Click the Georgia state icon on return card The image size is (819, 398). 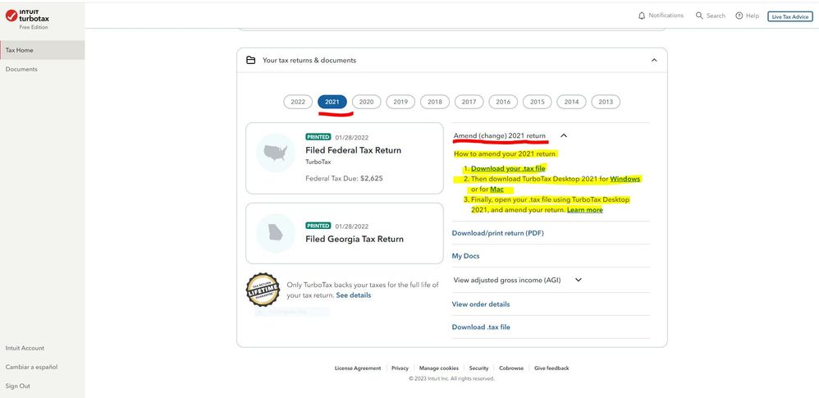276,233
